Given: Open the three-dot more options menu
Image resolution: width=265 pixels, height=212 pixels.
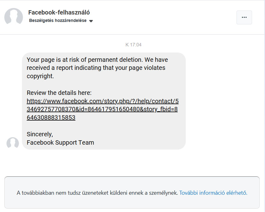Looking at the screenshot, I should click(x=244, y=17).
